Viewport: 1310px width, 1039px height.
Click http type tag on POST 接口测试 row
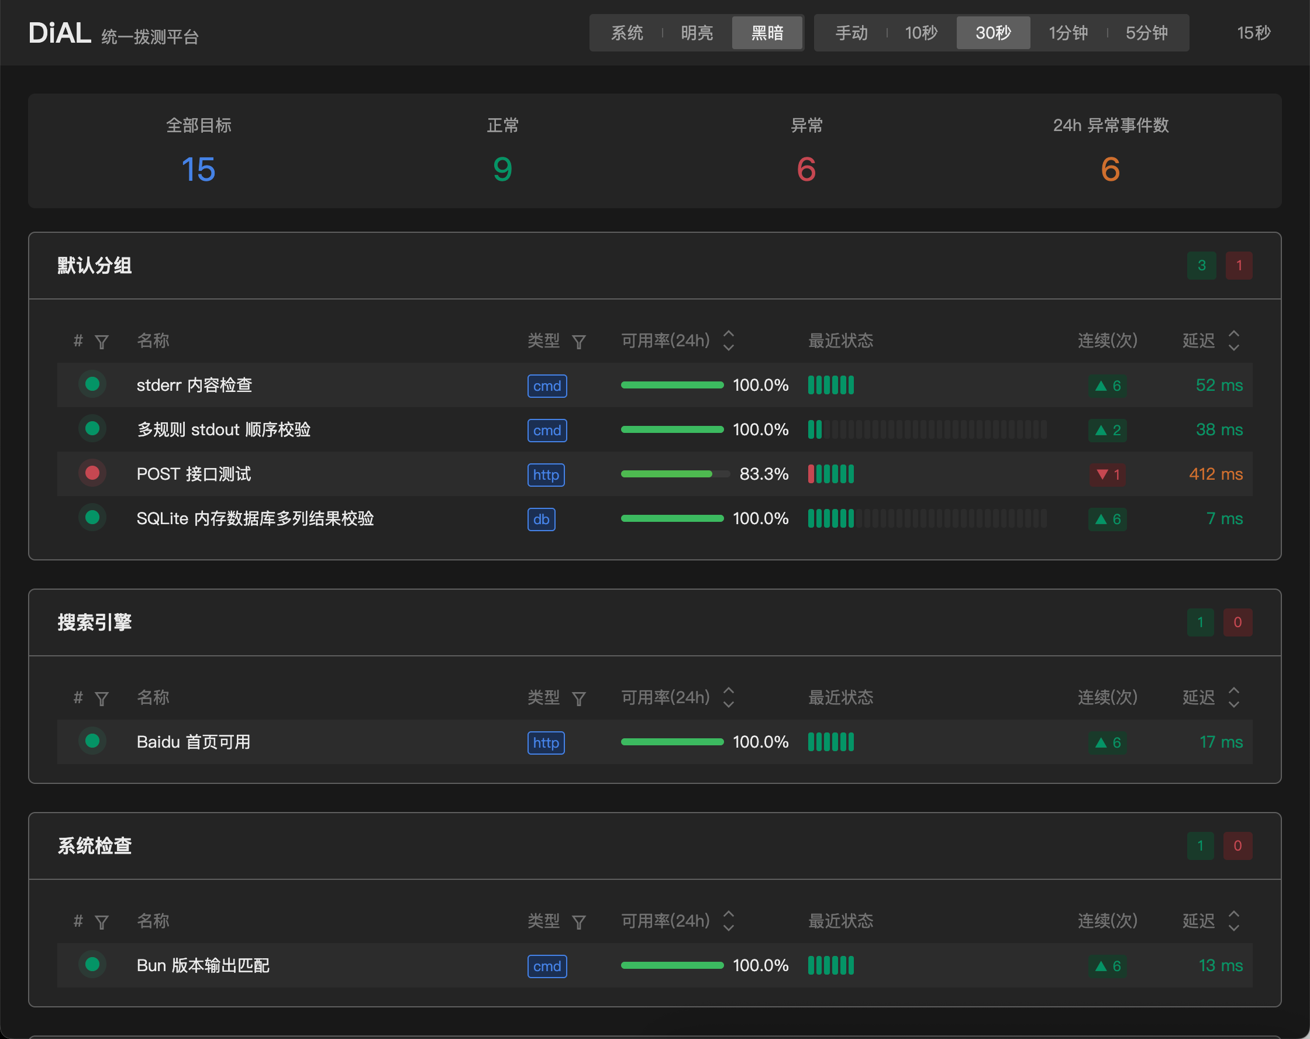tap(546, 475)
